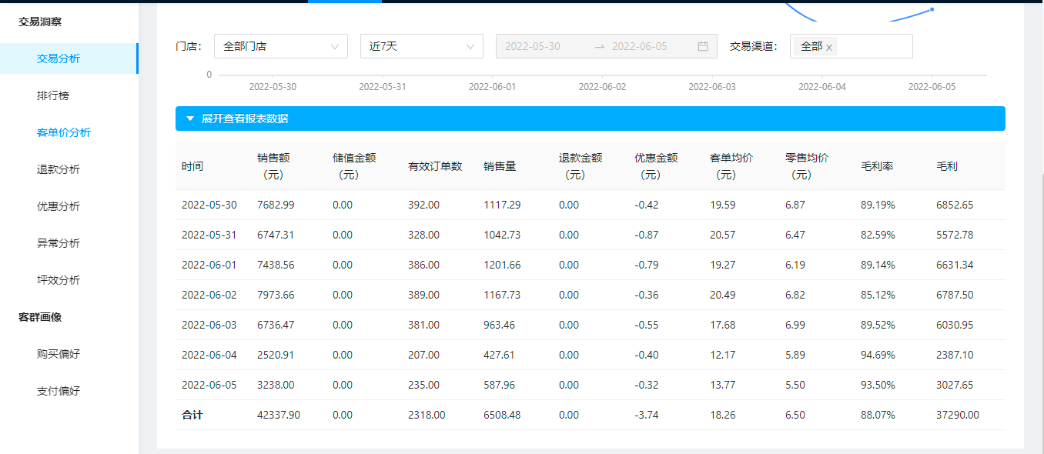
Task: Remove the 全部 channel tag
Action: pyautogui.click(x=829, y=48)
